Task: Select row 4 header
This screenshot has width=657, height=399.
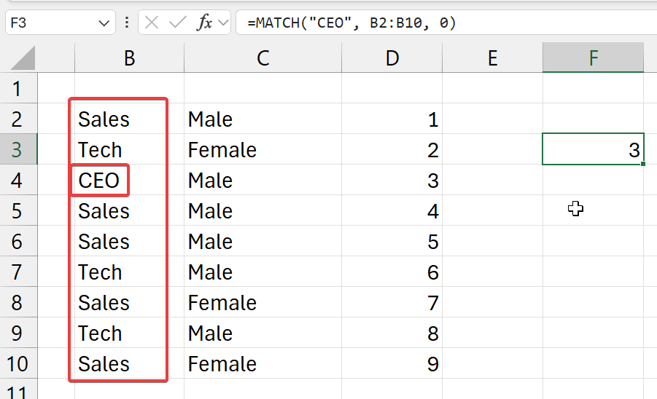Action: pos(18,180)
